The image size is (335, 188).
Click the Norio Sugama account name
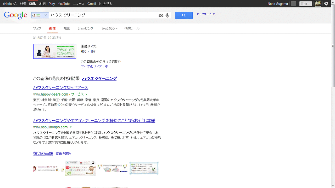[x=278, y=4]
